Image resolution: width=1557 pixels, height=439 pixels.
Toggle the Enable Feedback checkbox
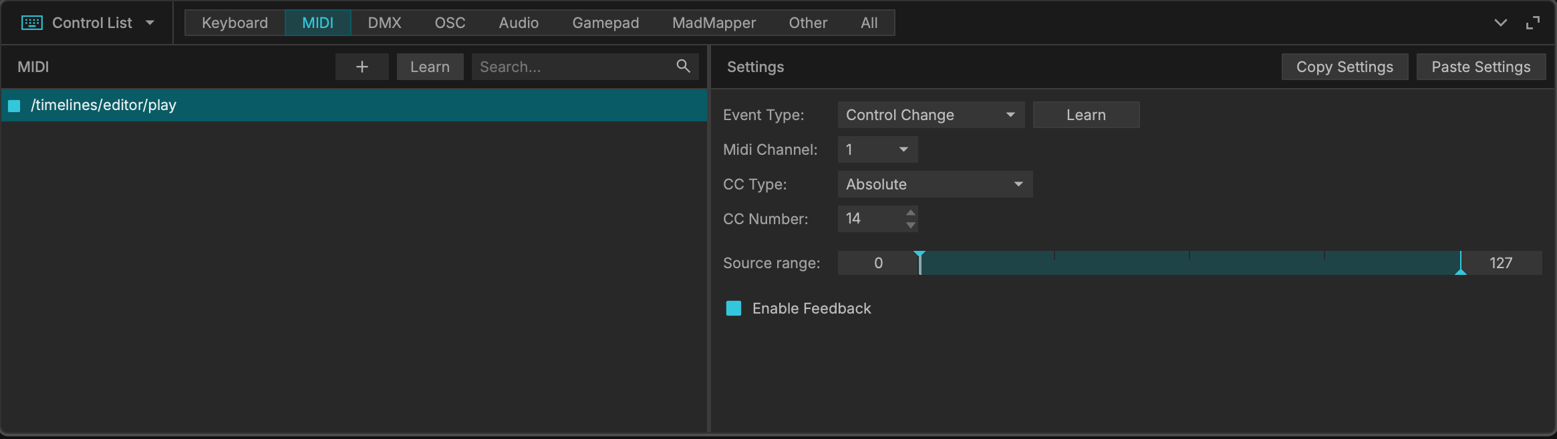[734, 308]
